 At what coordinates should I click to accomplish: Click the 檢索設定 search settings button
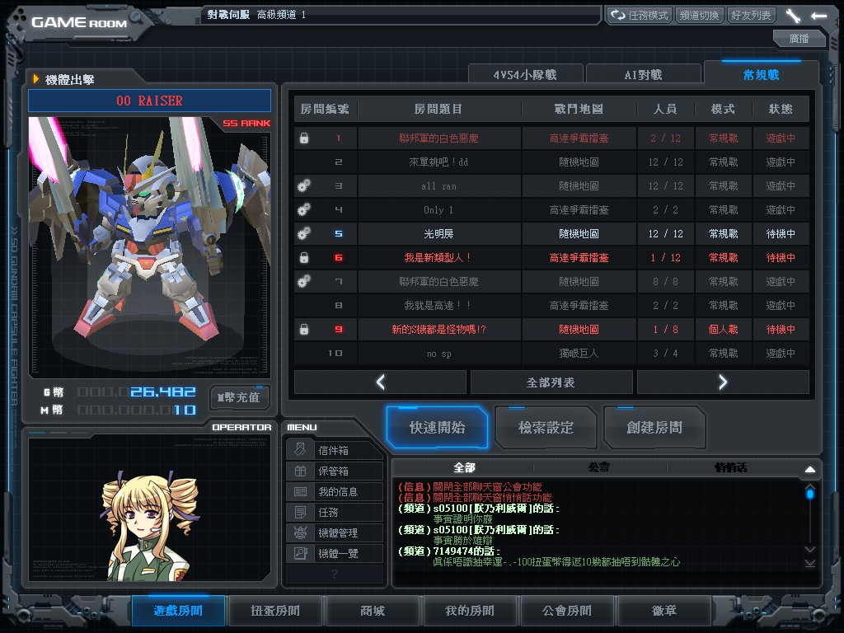[546, 428]
